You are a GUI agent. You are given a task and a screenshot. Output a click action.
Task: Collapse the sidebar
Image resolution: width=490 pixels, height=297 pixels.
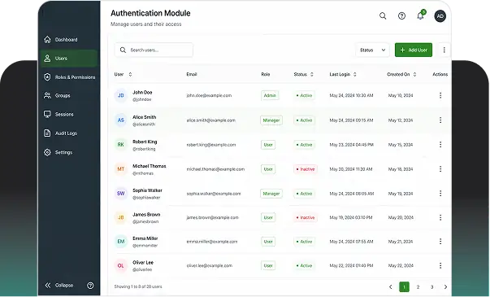click(x=59, y=285)
